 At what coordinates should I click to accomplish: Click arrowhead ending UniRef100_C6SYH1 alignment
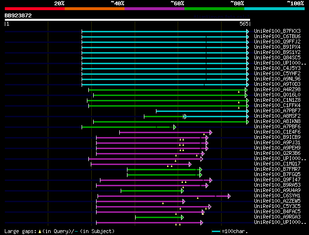coord(229,196)
